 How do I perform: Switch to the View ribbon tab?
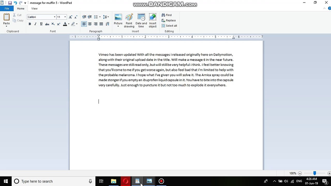[34, 9]
